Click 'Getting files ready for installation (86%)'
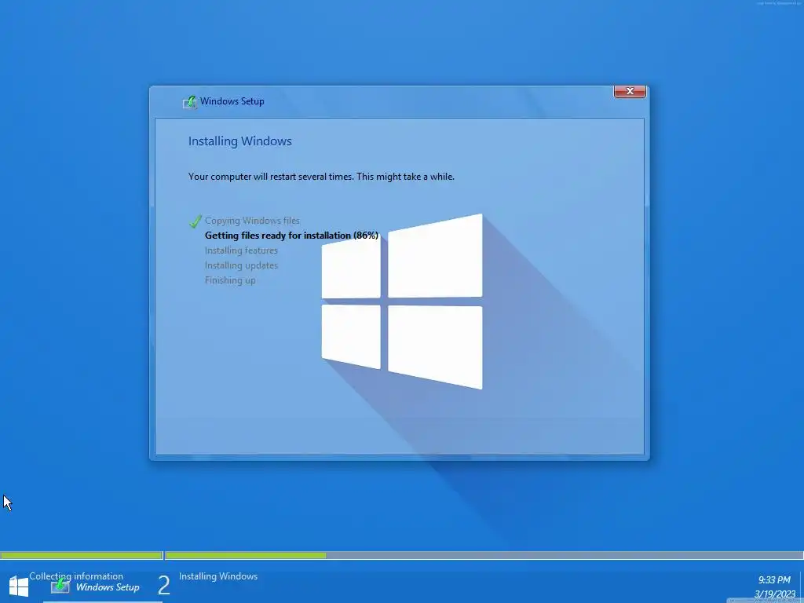Screen dimensions: 804x603 point(291,236)
